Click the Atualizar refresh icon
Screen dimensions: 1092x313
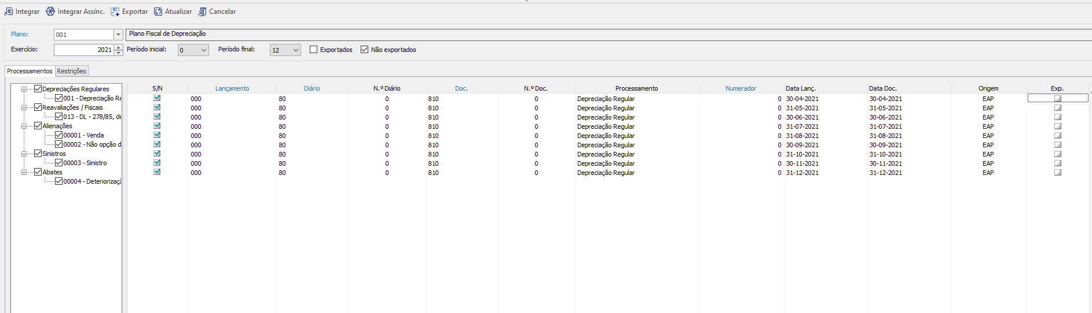coord(158,12)
